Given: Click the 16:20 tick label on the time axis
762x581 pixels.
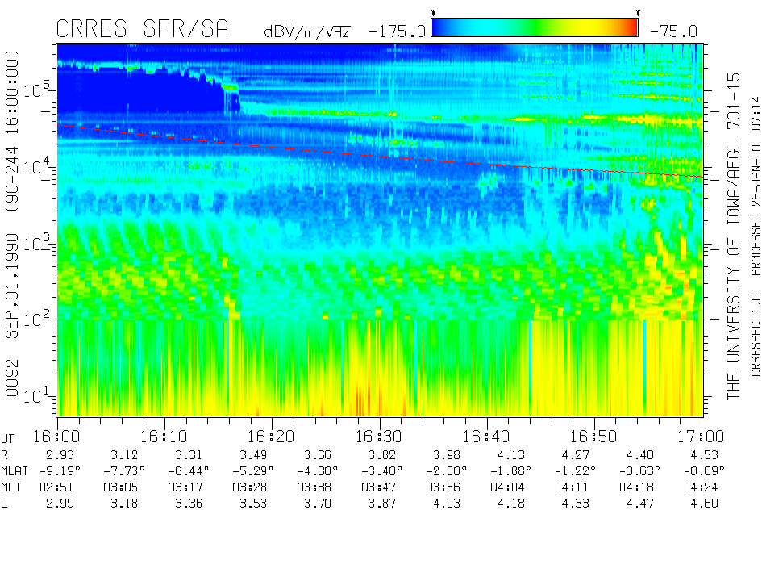Looking at the screenshot, I should (x=272, y=437).
